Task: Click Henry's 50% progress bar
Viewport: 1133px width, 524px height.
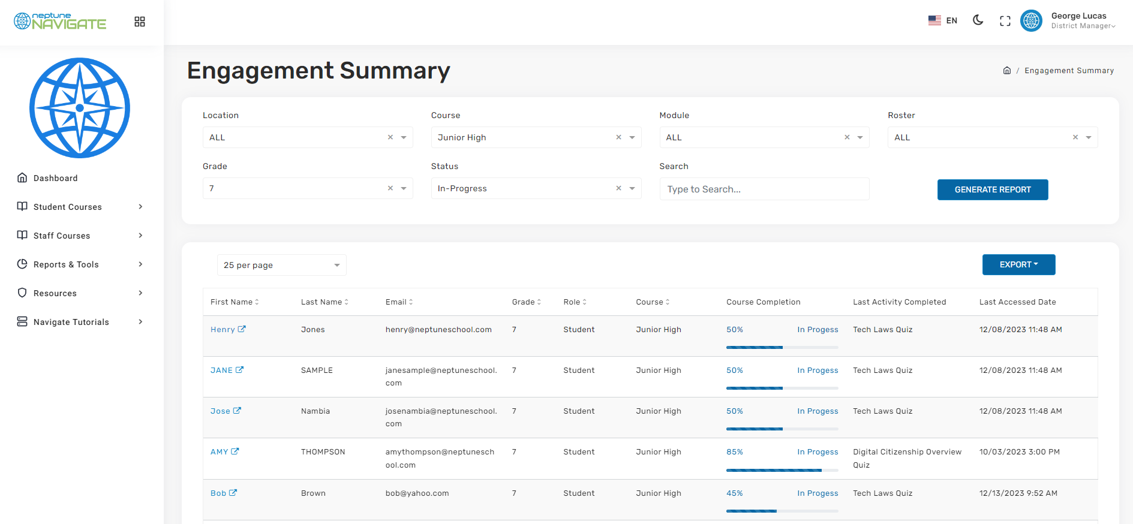Action: point(782,347)
